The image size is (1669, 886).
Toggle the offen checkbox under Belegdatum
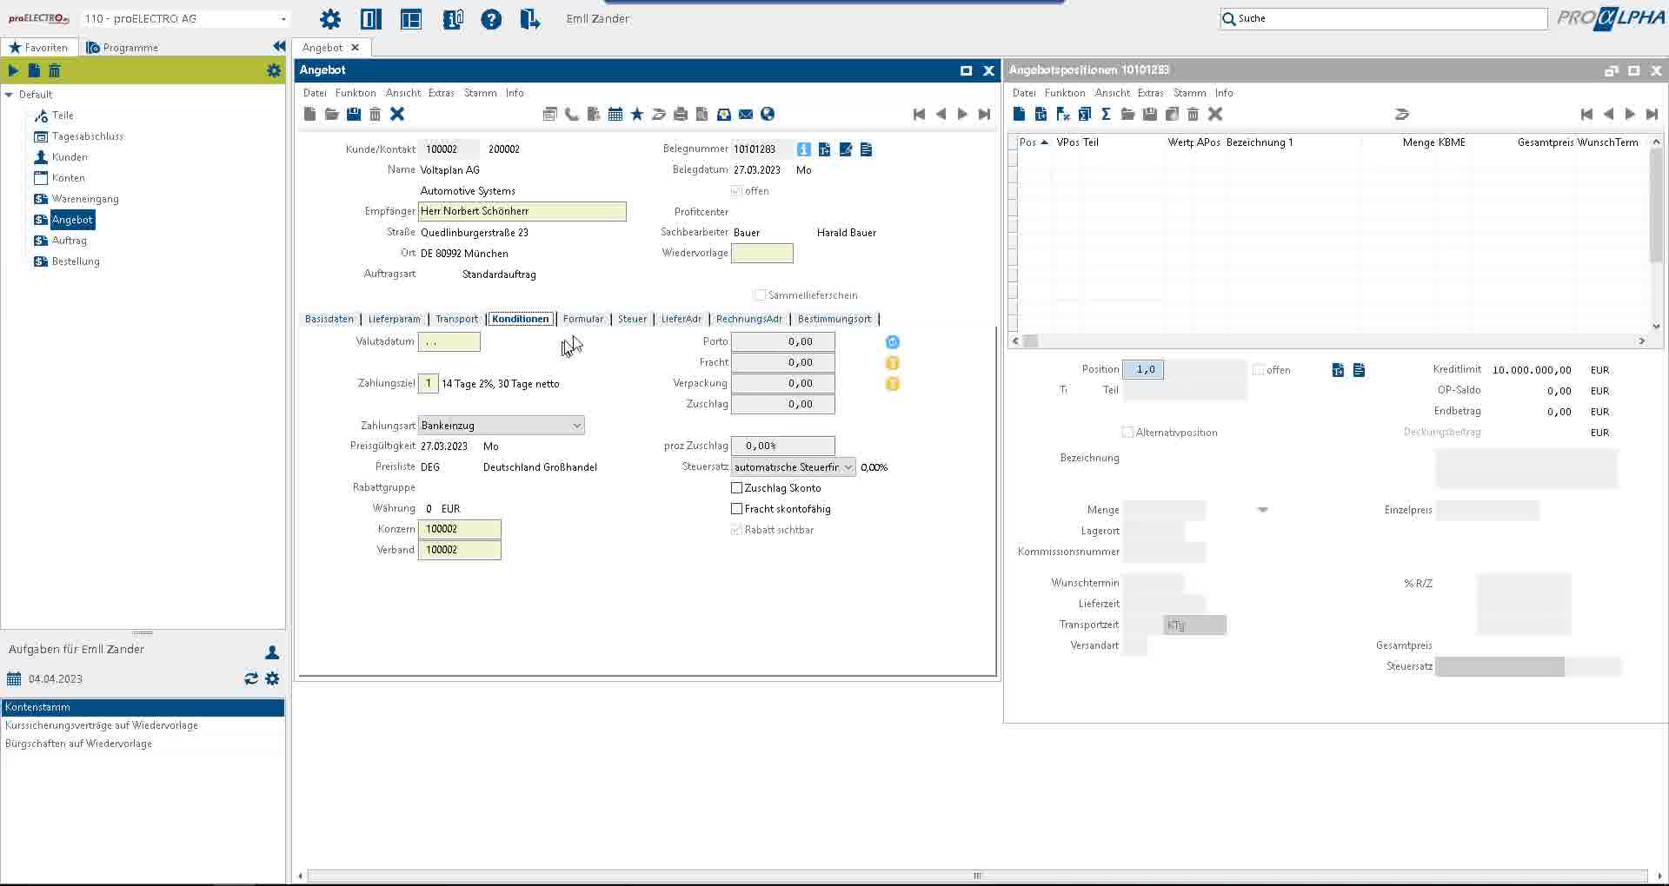[x=736, y=191]
